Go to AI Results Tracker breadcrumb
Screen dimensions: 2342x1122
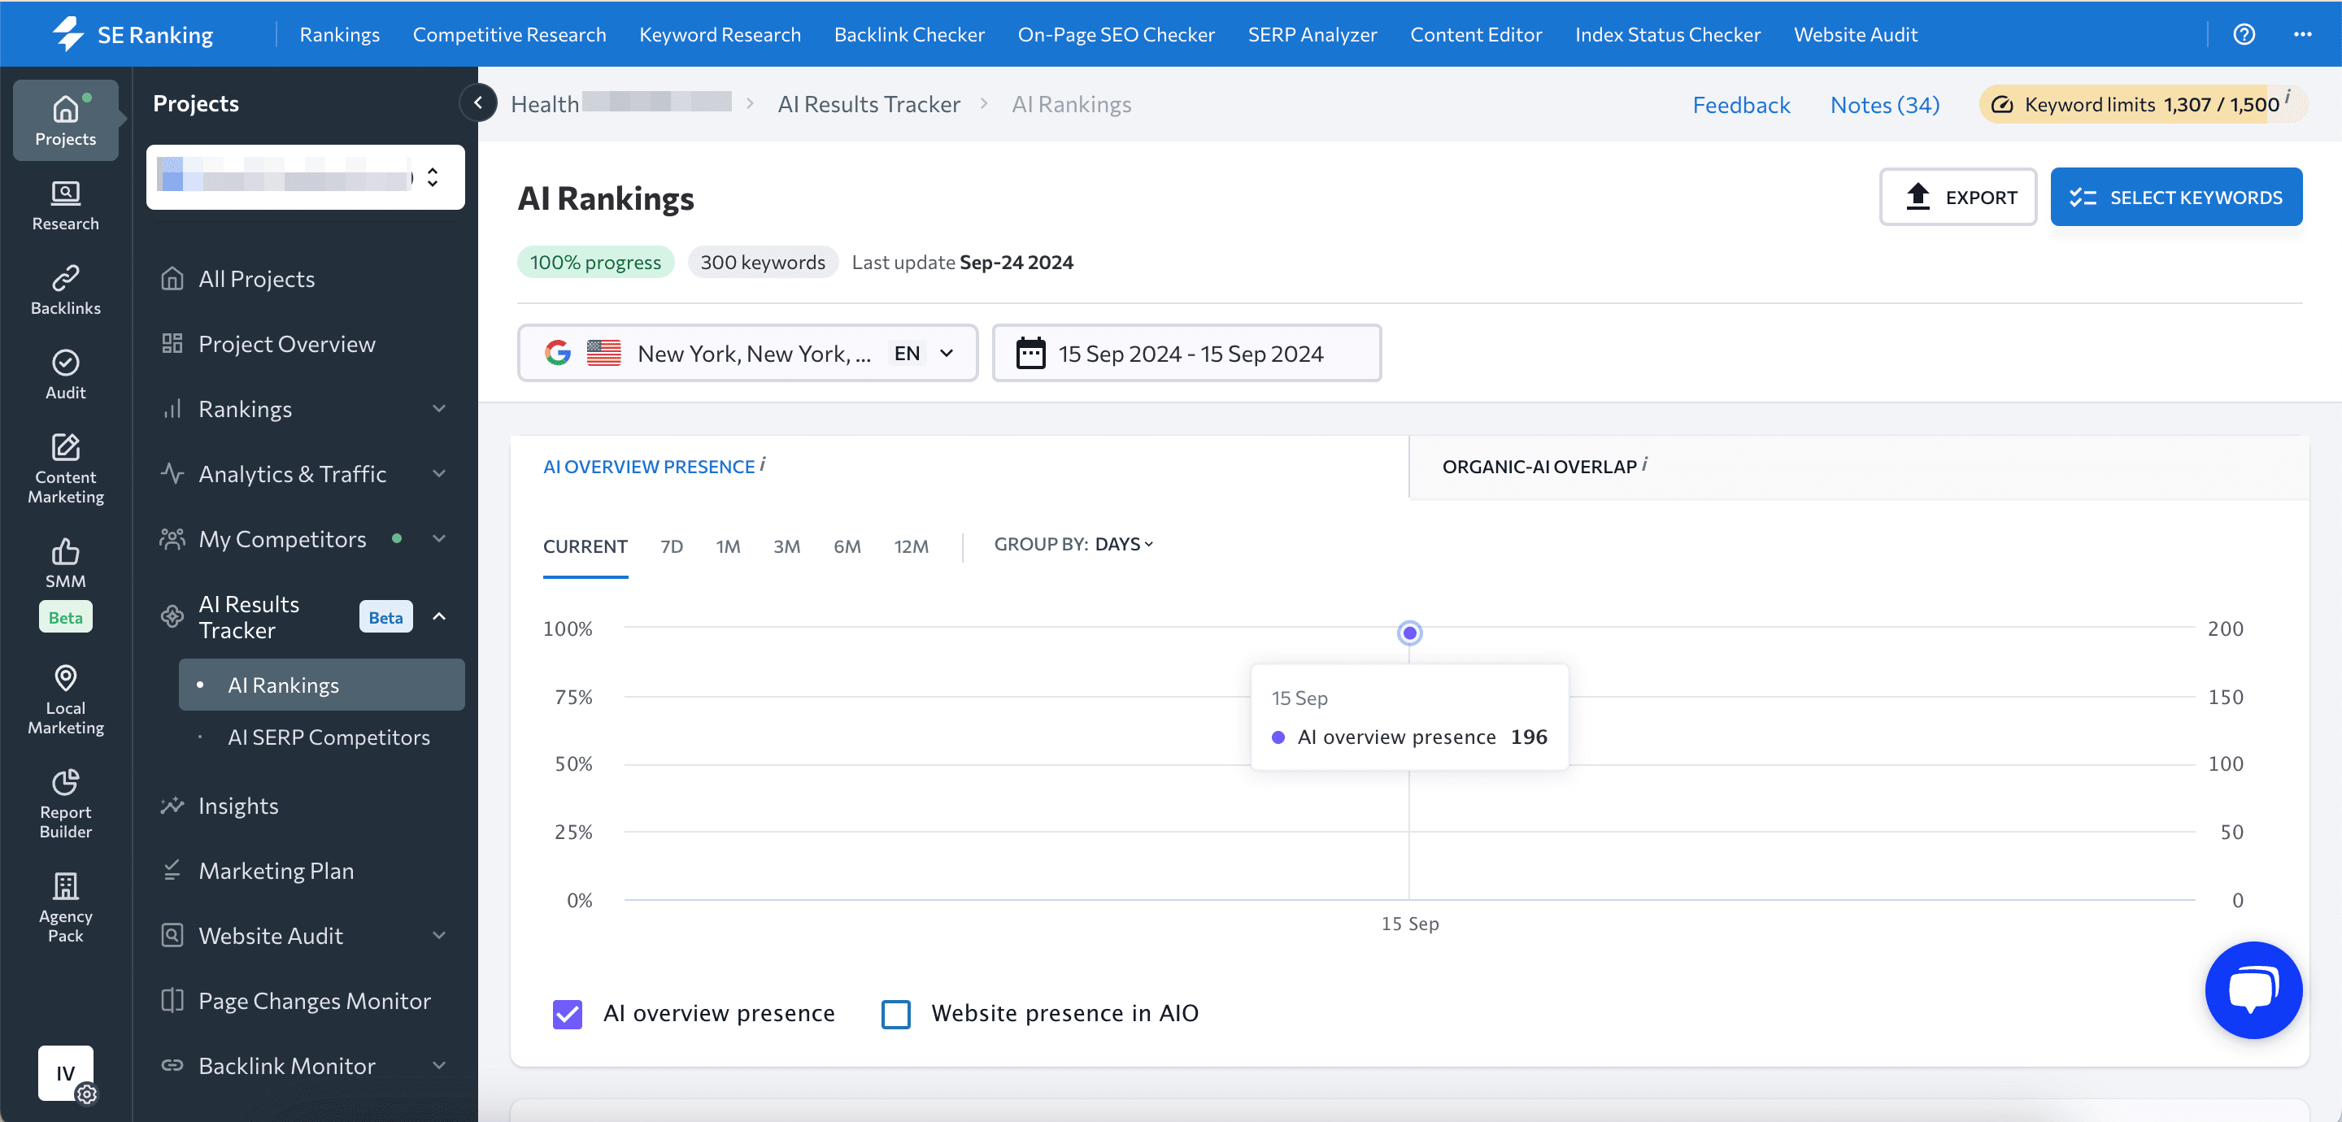(869, 105)
